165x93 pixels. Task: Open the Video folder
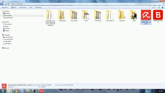[134, 16]
